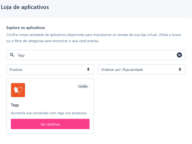
Task: Click the 'Aumente sua conversão' description text
Action: pos(49,113)
